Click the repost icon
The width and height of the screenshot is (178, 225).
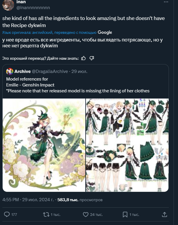(x=46, y=214)
